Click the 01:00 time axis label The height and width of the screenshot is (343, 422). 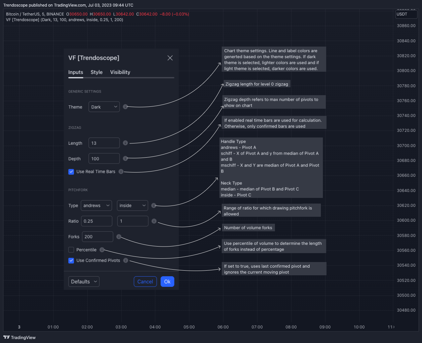click(53, 327)
